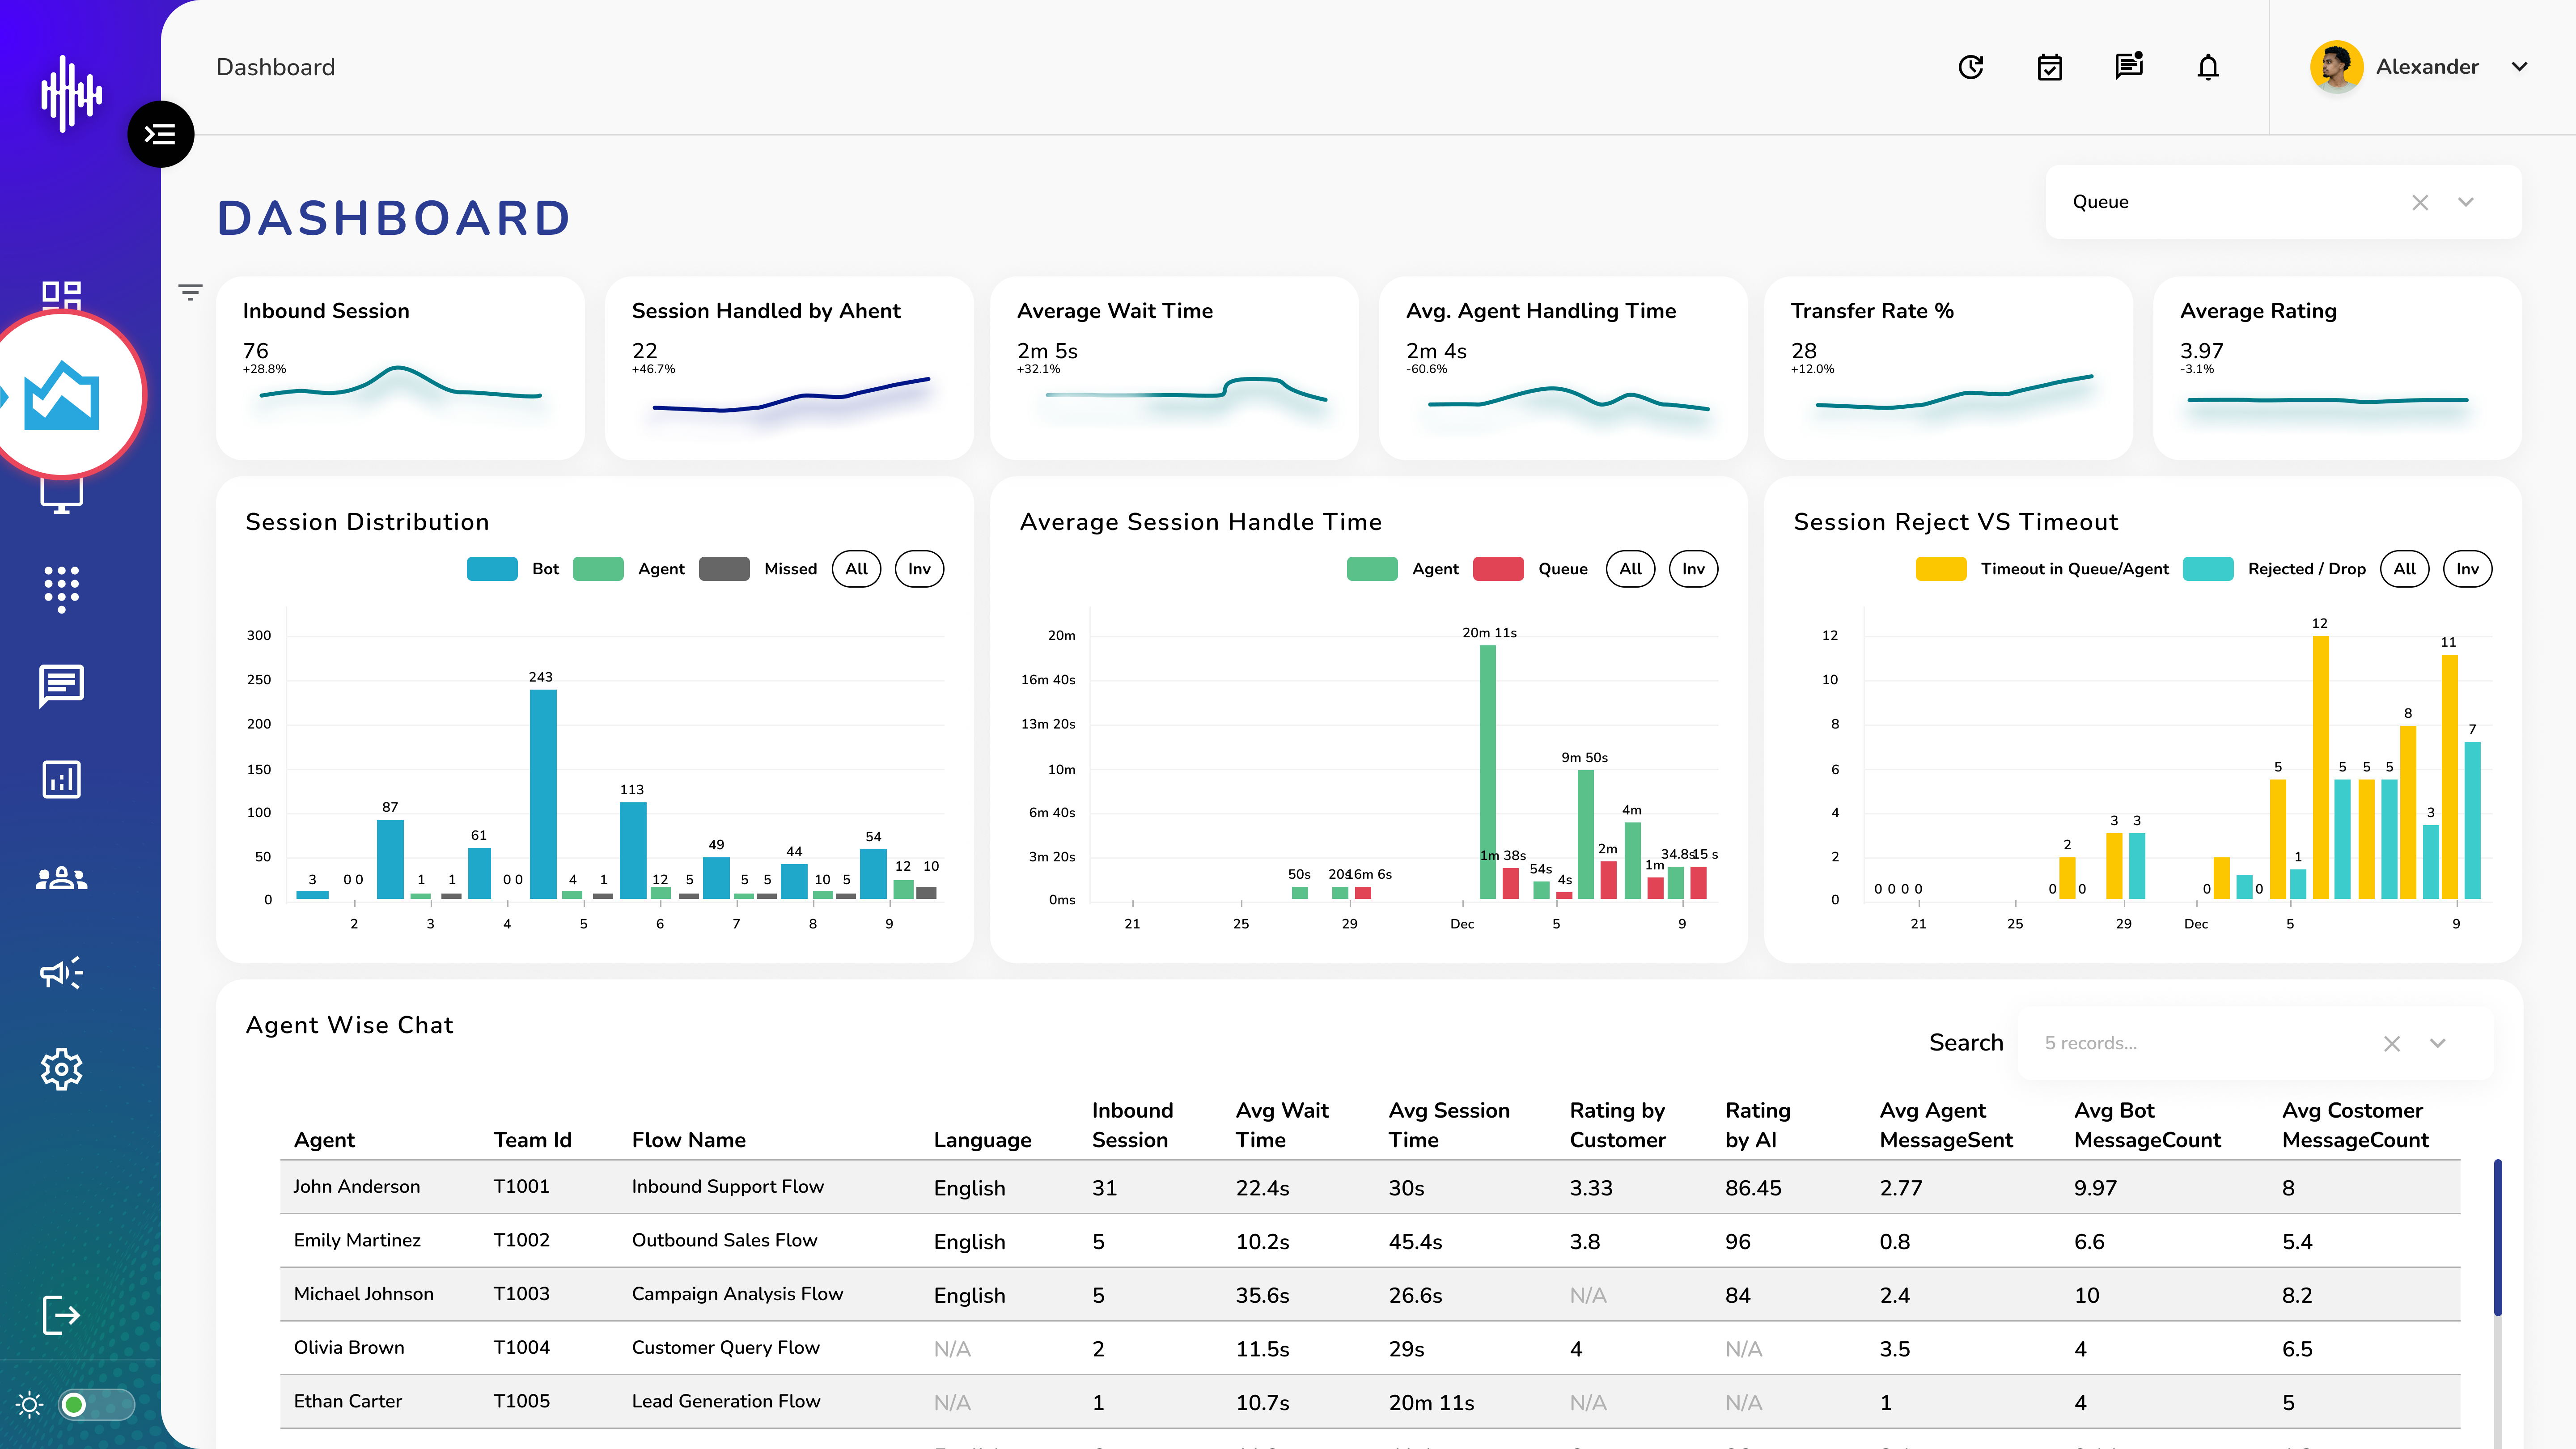Viewport: 2576px width, 1449px height.
Task: Click the sun brightness theme icon
Action: (x=30, y=1405)
